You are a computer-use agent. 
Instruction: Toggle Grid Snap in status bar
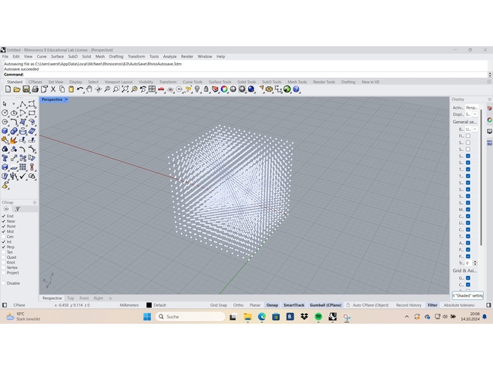(x=219, y=305)
